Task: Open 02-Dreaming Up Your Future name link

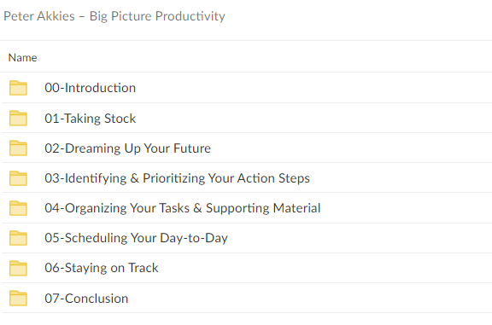Action: (x=127, y=148)
